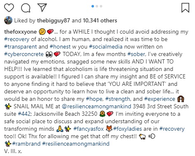Viewport: 195px width, 156px height.
Task: Open the #socialmedia hashtag
Action: (106, 47)
